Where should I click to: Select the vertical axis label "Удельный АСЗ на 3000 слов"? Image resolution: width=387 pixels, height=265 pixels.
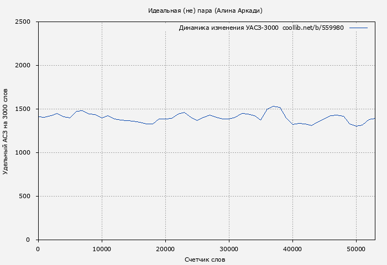6,131
